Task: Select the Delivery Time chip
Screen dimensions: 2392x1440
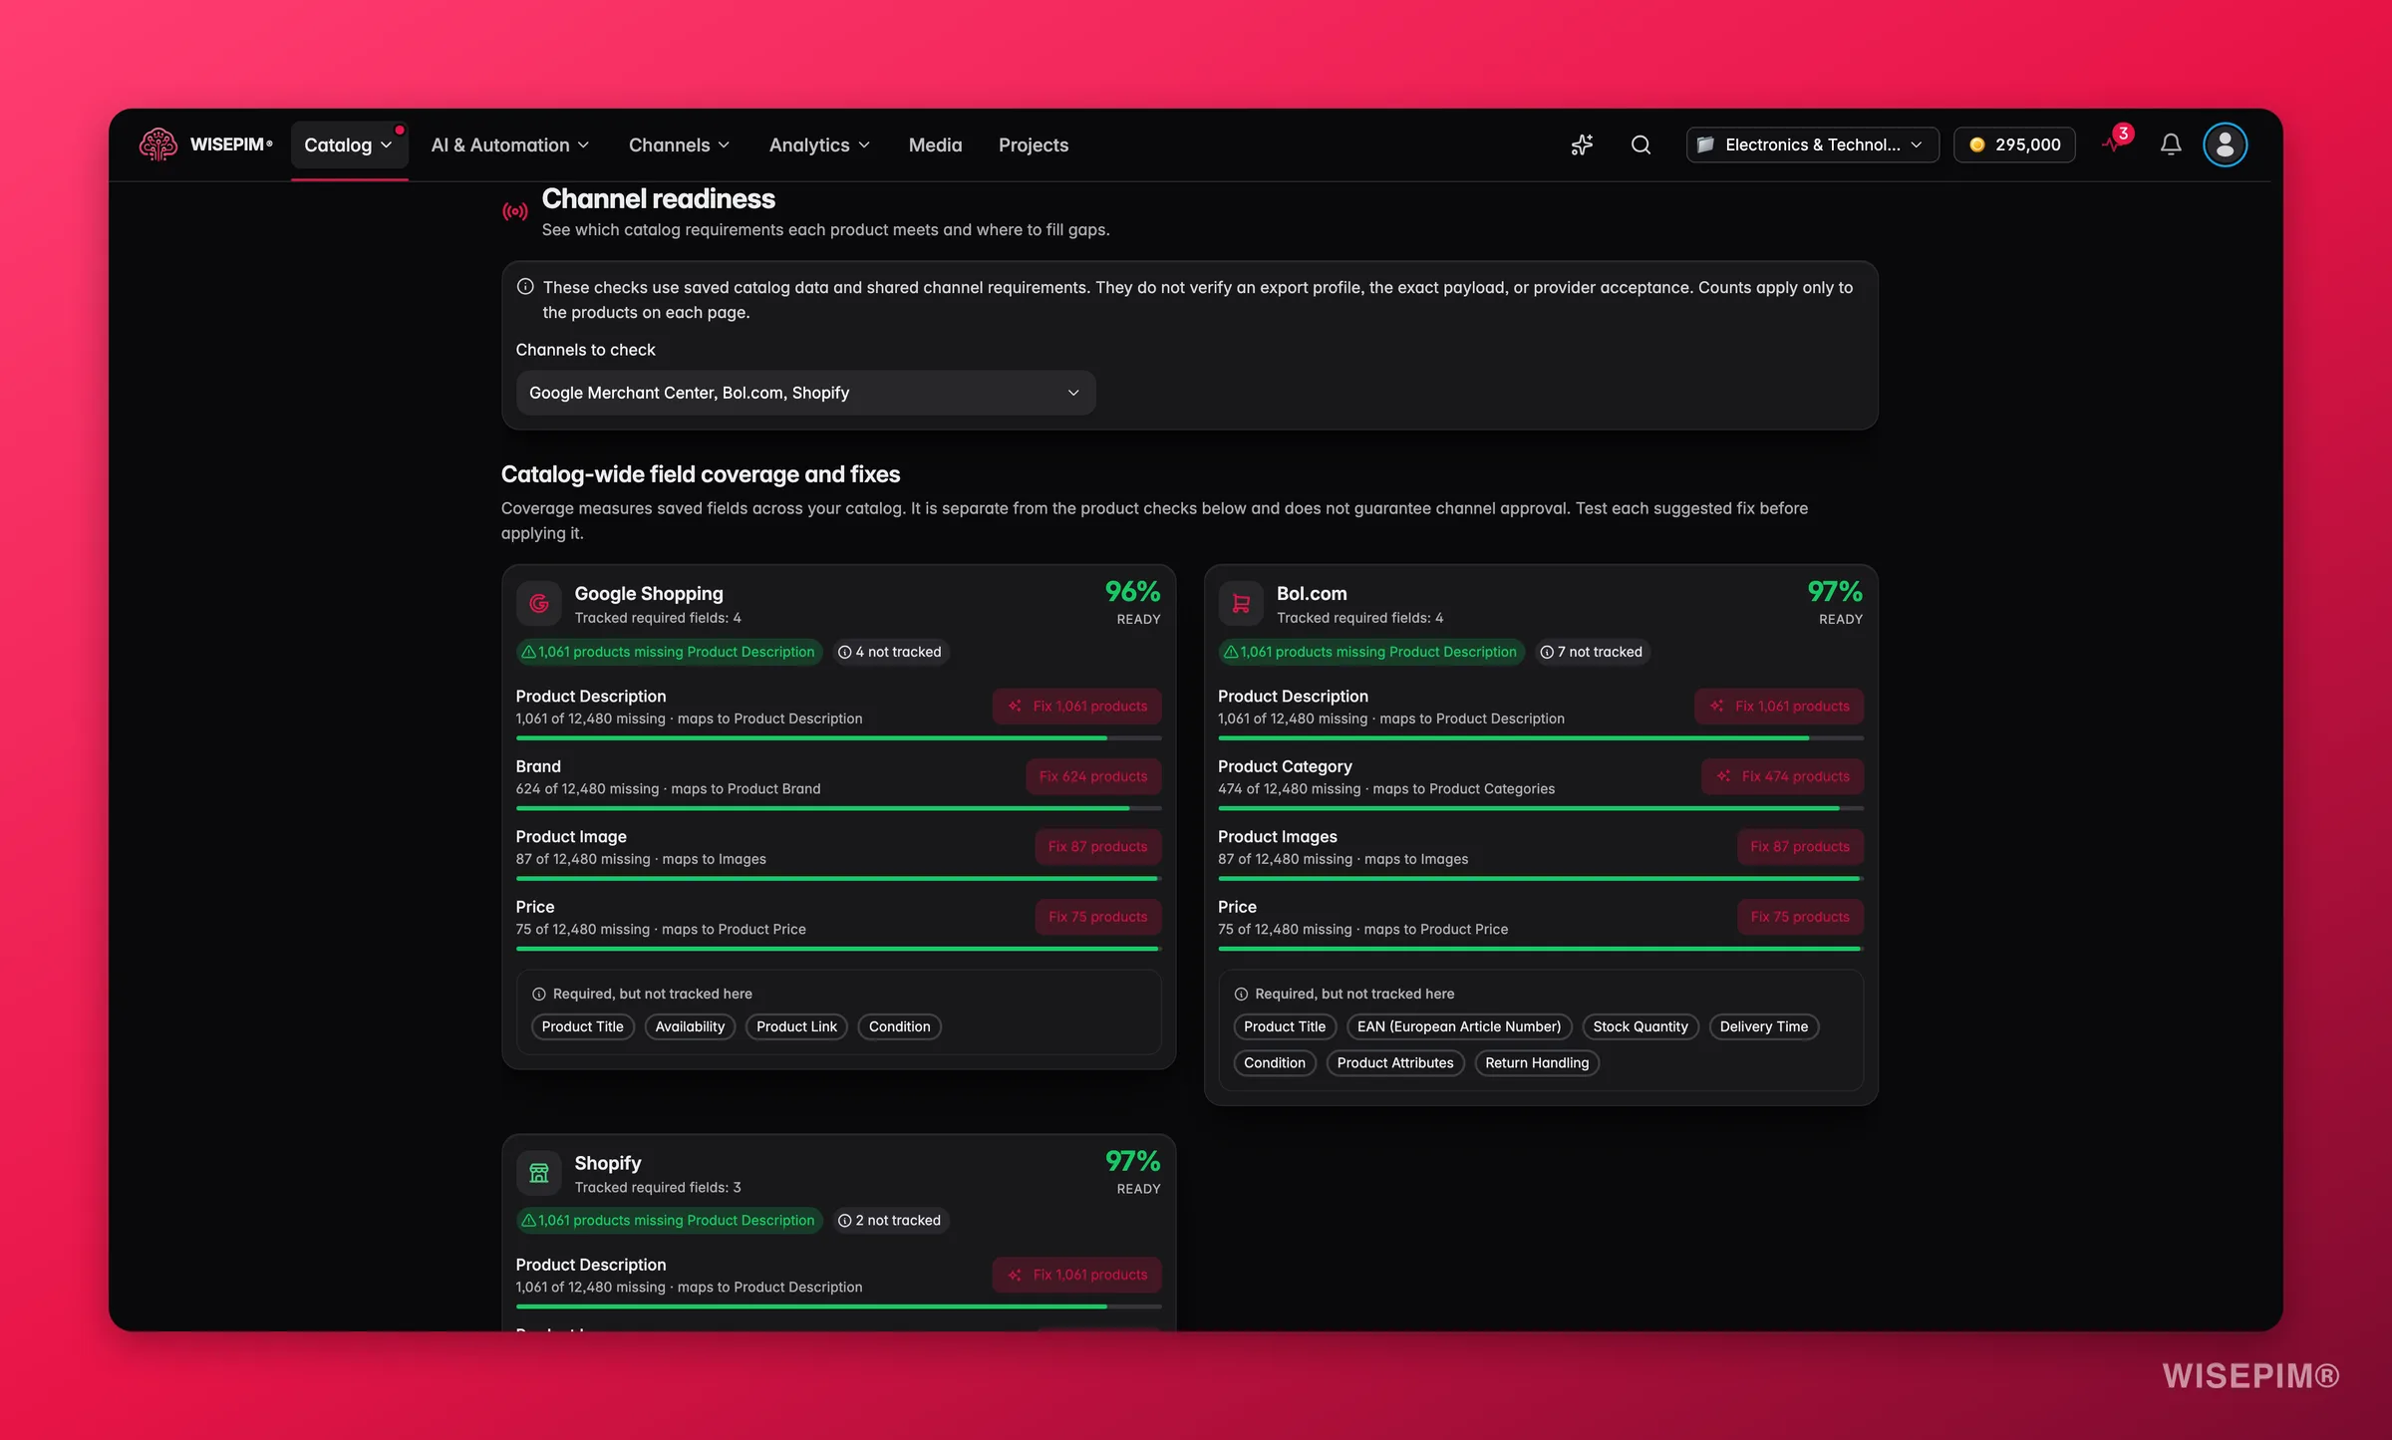Action: point(1763,1026)
